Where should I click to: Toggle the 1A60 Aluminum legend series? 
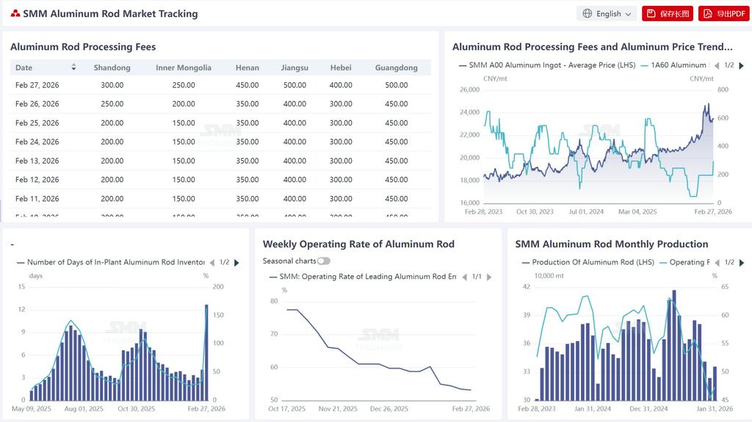674,65
